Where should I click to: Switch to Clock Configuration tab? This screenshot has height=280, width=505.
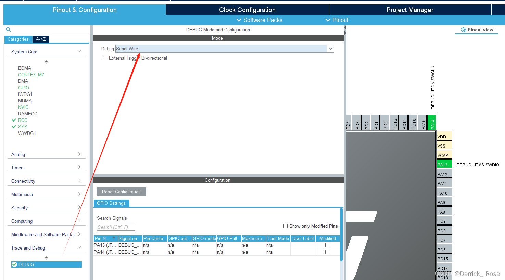coord(247,10)
